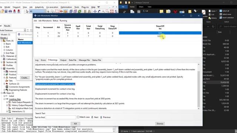Click the Save model database toolbar icon
Viewport: 237px width, 133px height.
coord(6,11)
